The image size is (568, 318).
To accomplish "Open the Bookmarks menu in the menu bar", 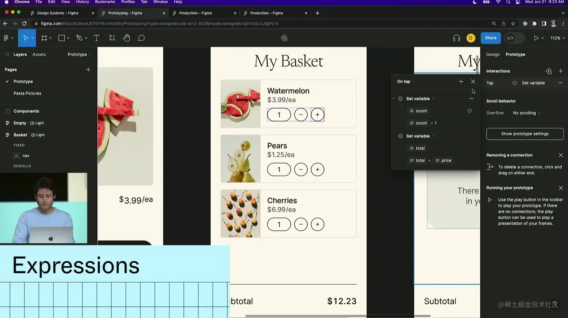I will click(105, 2).
